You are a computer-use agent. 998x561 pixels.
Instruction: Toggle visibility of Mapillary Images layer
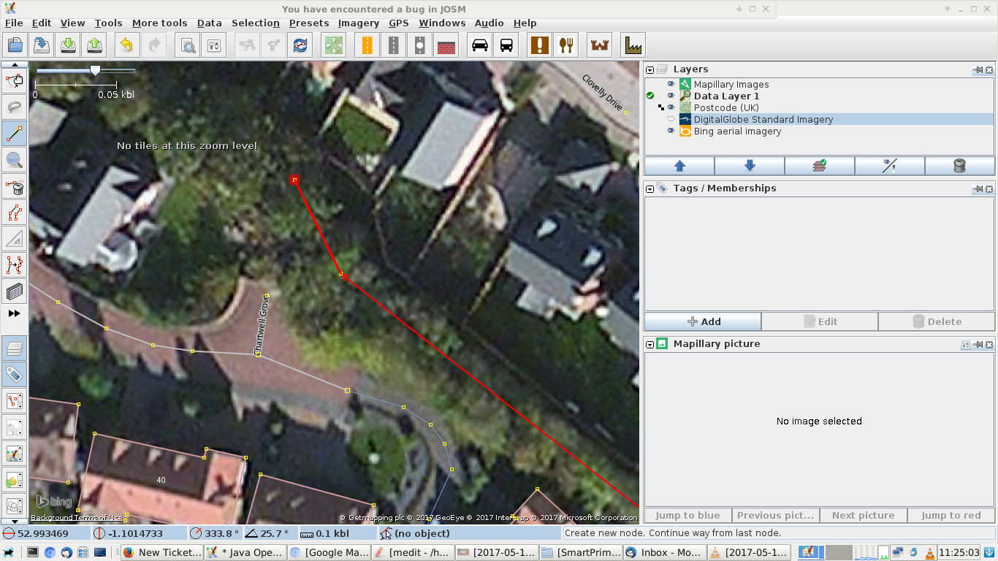point(671,85)
